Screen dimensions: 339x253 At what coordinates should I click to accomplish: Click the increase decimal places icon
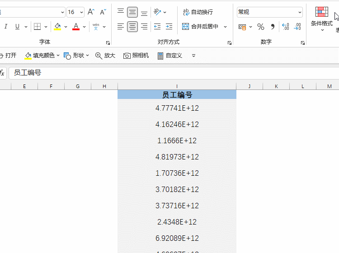click(285, 27)
